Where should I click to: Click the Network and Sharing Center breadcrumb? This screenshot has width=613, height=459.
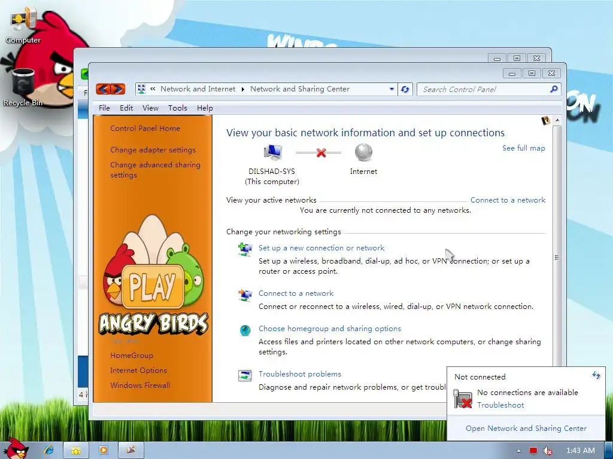click(300, 89)
